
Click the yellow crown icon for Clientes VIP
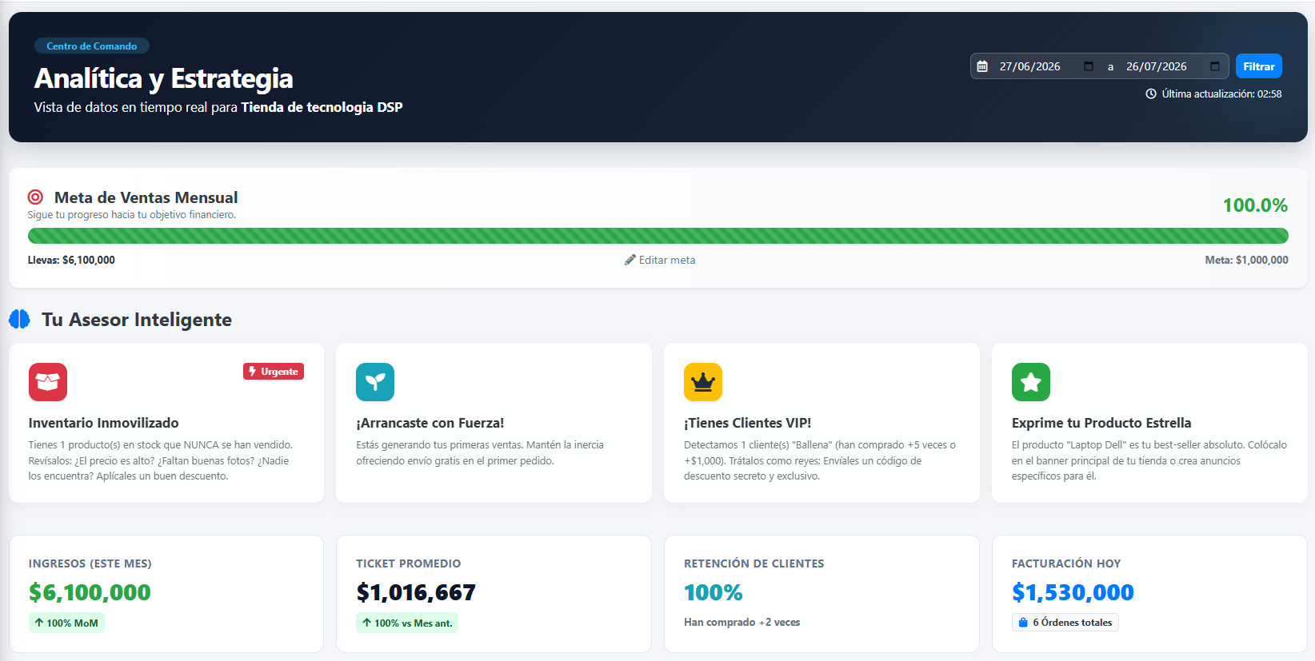[703, 382]
